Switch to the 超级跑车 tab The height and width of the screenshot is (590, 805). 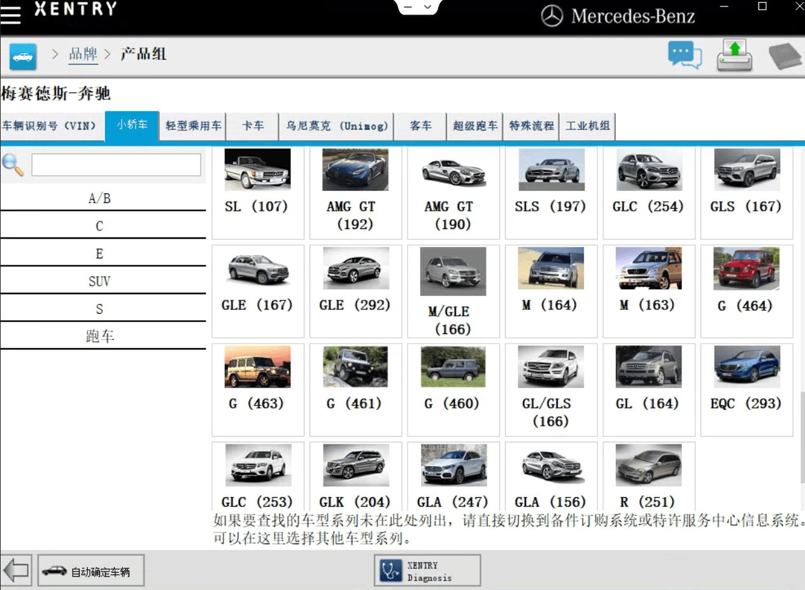point(474,126)
